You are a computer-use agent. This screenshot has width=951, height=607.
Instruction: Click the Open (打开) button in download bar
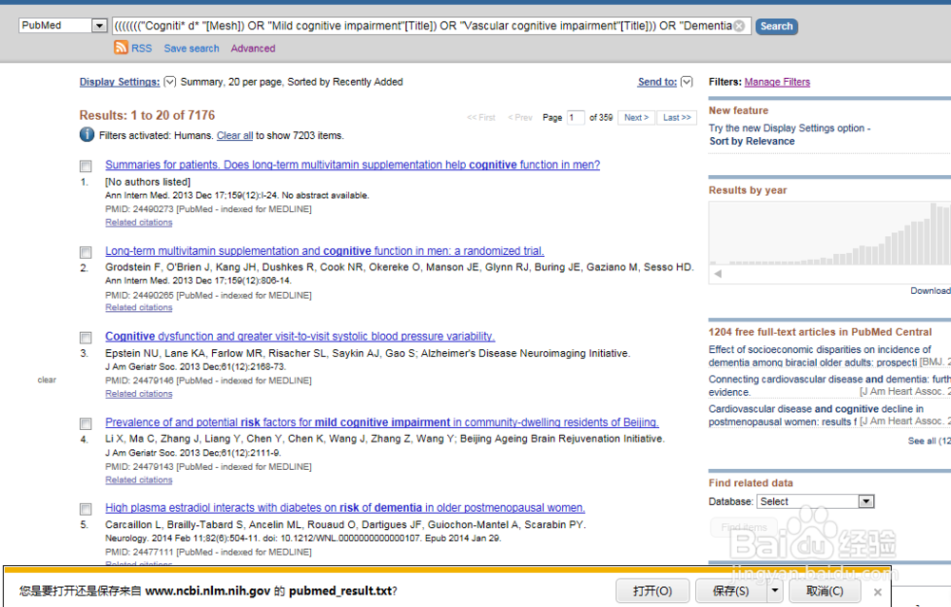point(652,590)
